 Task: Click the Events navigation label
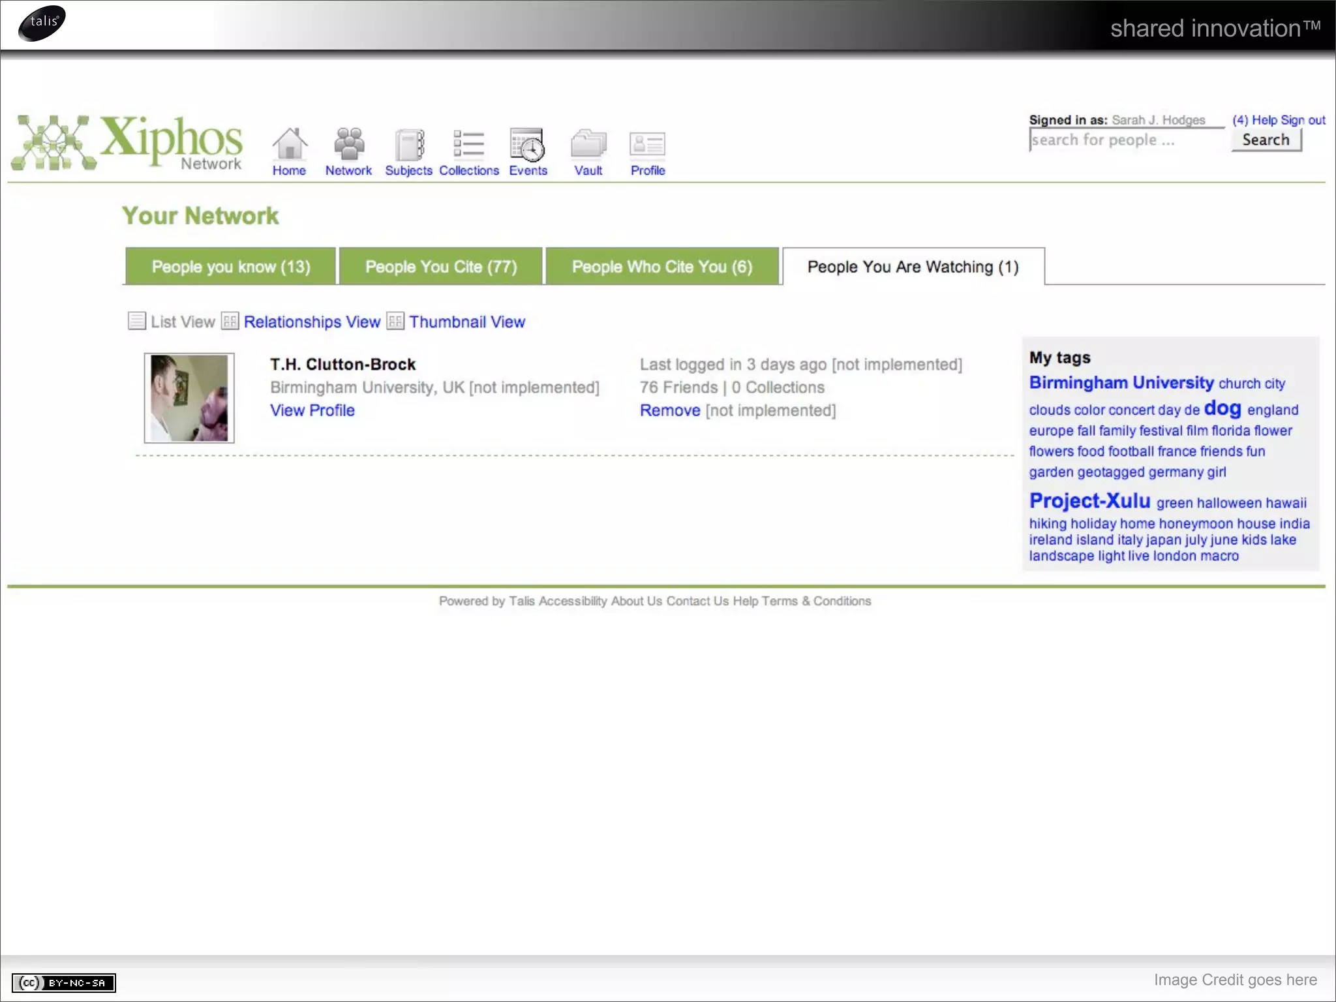pyautogui.click(x=528, y=170)
